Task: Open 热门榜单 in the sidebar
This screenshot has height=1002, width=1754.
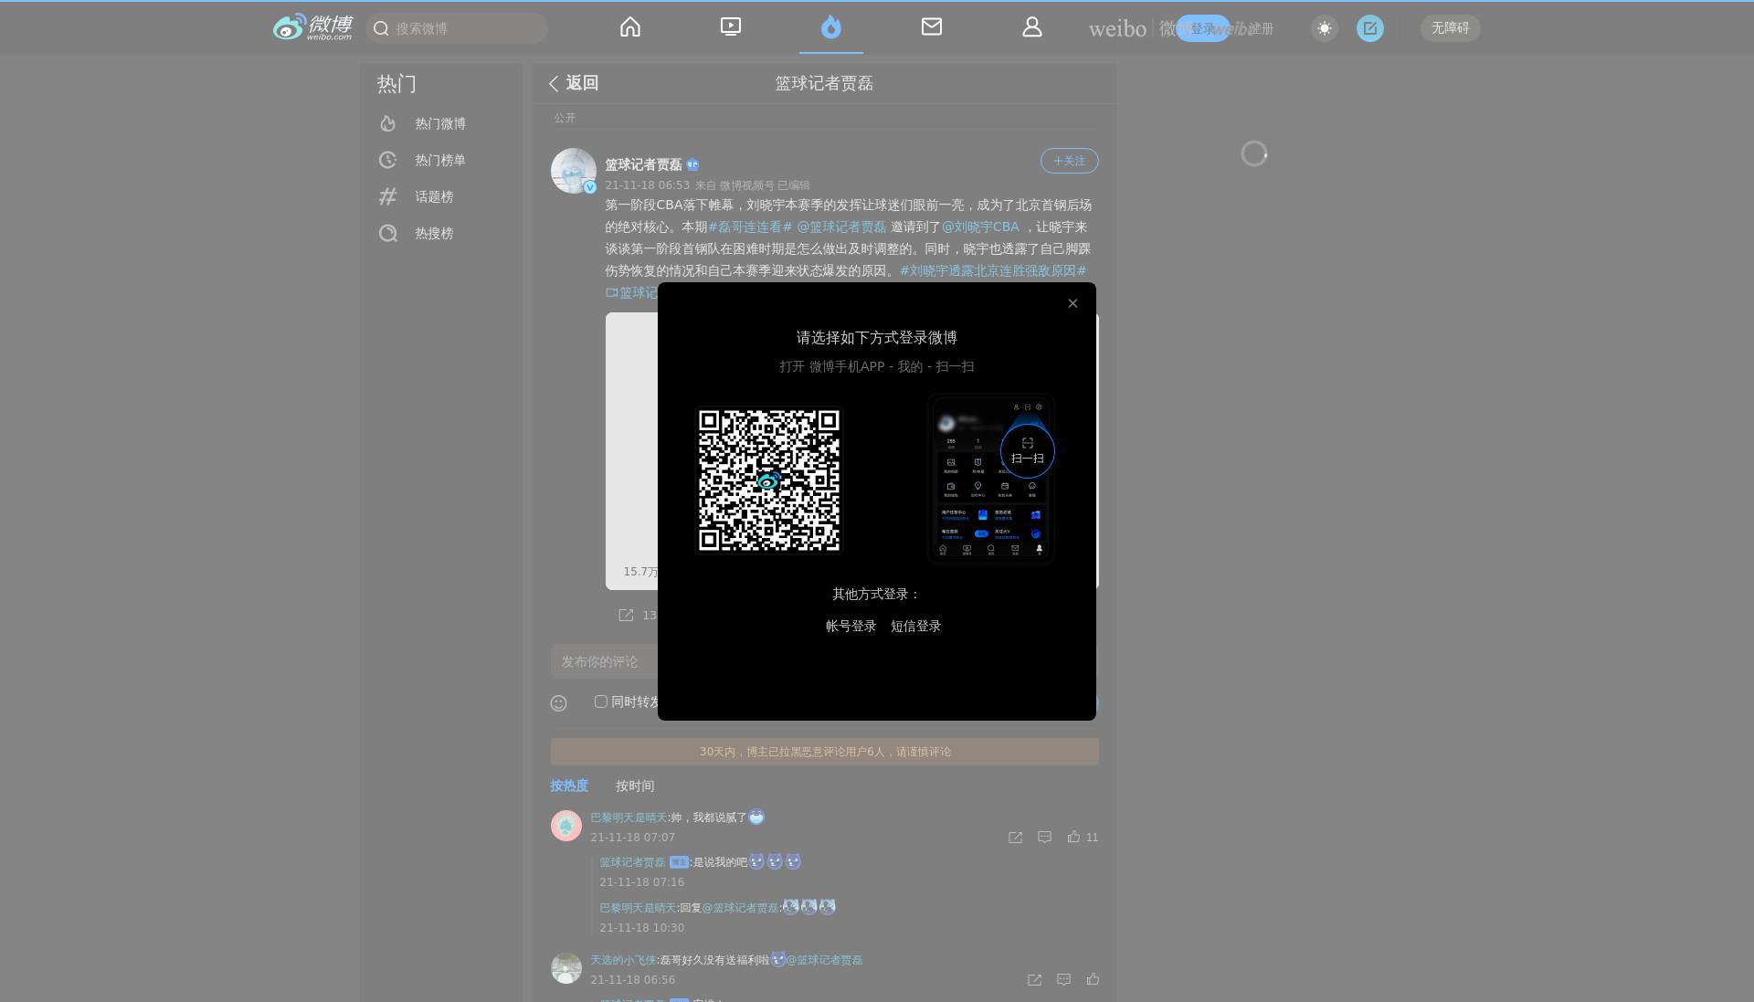Action: tap(440, 160)
